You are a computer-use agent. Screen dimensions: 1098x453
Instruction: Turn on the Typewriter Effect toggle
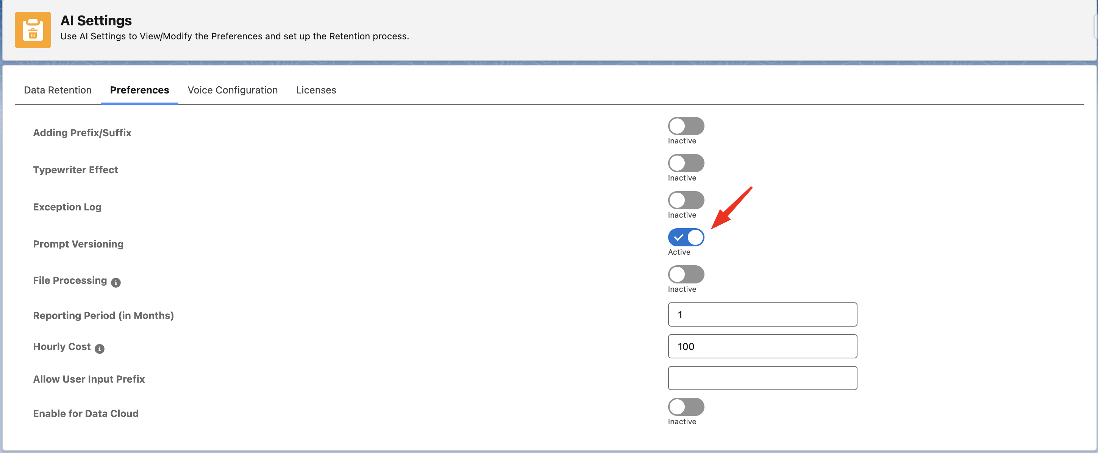coord(686,163)
